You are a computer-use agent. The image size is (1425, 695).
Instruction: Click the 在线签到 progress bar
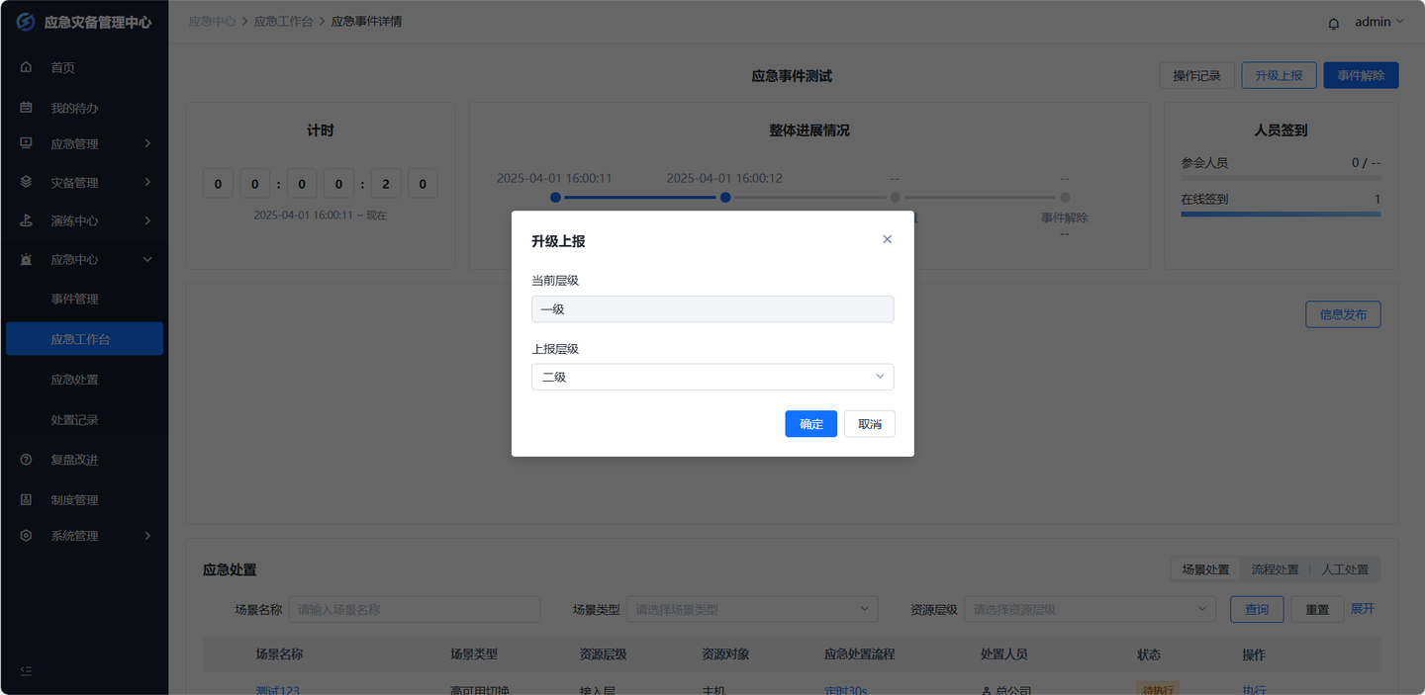[x=1281, y=214]
